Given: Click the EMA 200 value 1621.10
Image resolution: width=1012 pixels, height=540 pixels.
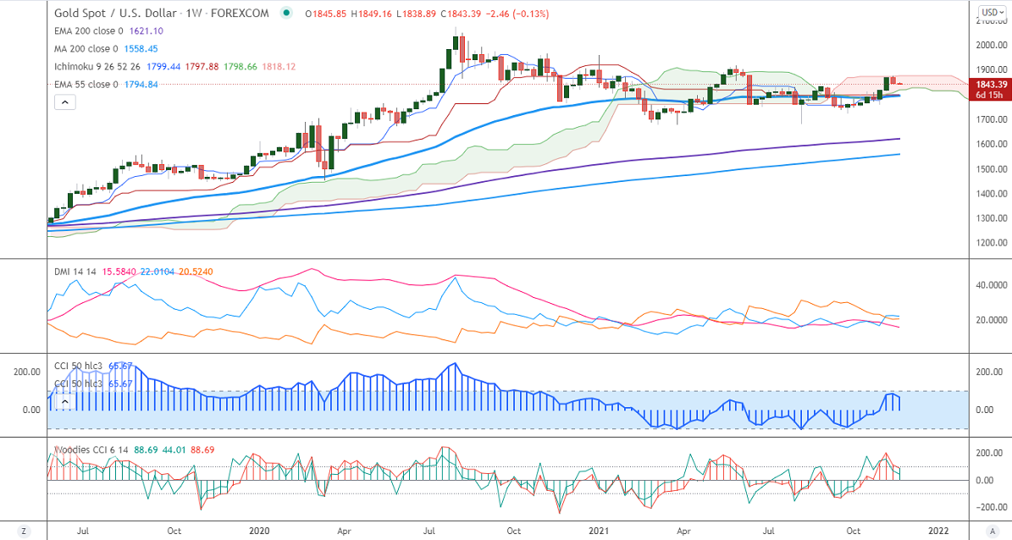Looking at the screenshot, I should click(146, 31).
